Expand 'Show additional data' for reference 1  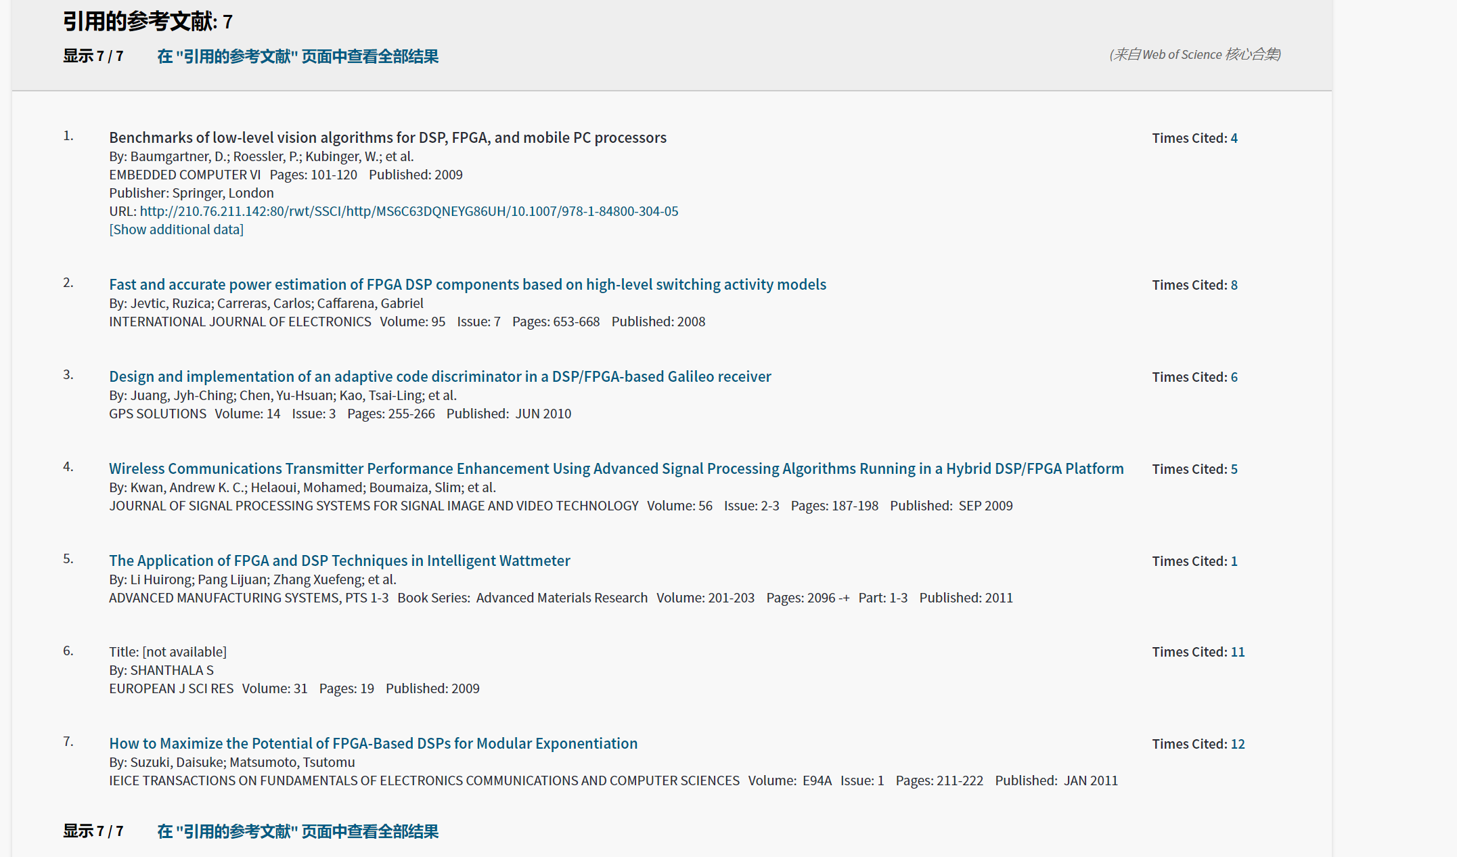coord(176,229)
